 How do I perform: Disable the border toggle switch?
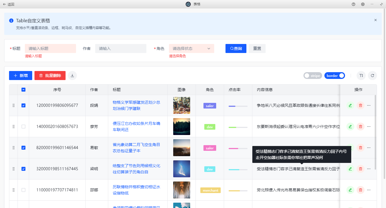tap(335, 76)
